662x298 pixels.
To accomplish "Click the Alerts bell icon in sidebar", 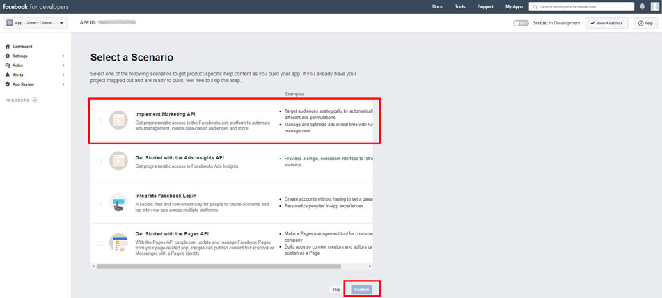I will pyautogui.click(x=7, y=74).
